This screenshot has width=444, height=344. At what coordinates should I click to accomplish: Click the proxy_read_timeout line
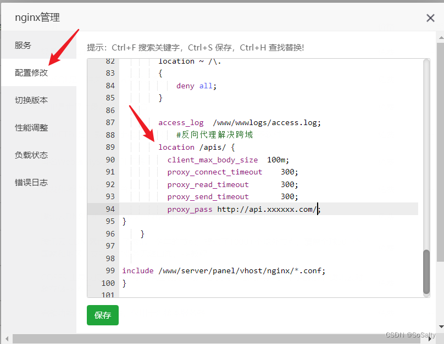pyautogui.click(x=232, y=184)
